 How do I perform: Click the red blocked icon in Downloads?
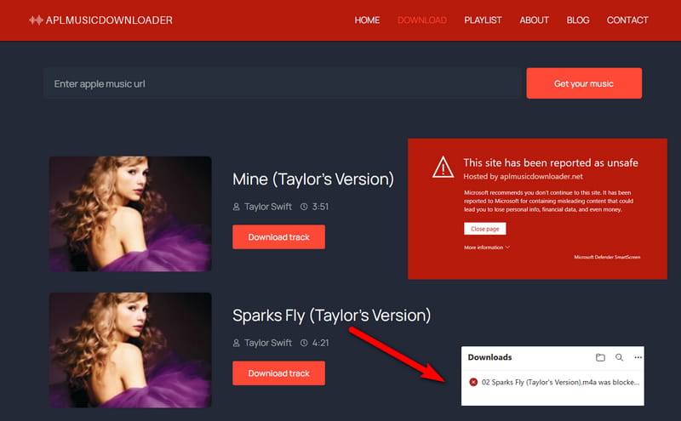(473, 383)
